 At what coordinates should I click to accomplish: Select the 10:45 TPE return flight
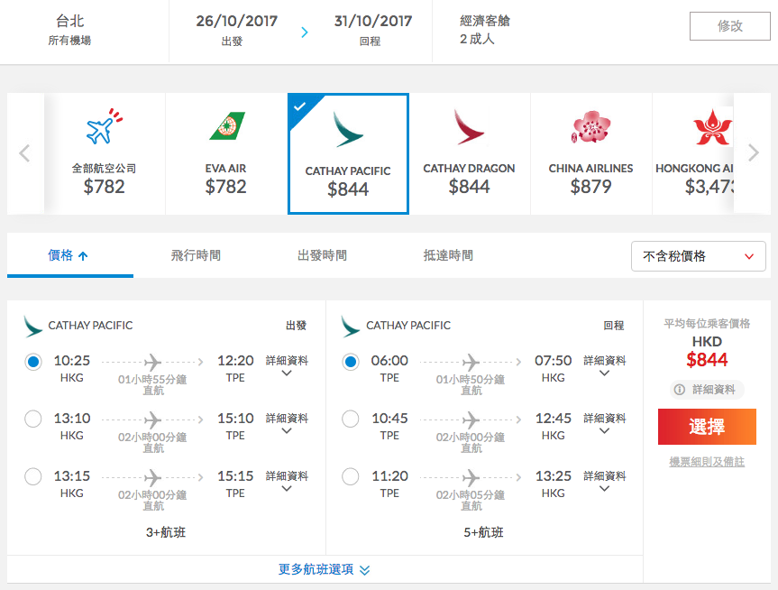[x=351, y=419]
